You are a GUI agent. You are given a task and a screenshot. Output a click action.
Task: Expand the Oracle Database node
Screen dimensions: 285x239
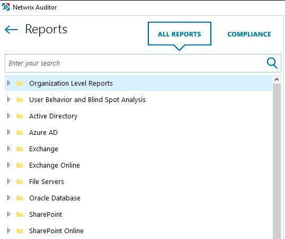point(8,198)
